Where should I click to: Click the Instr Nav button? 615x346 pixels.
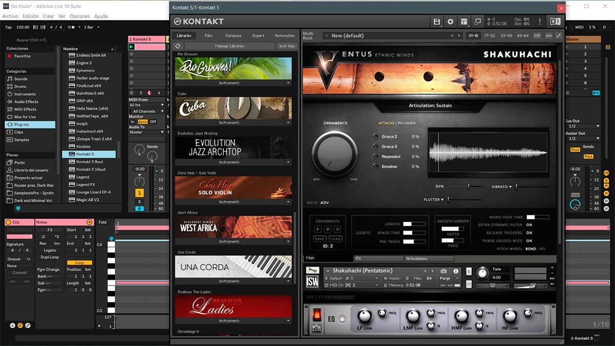(x=286, y=46)
